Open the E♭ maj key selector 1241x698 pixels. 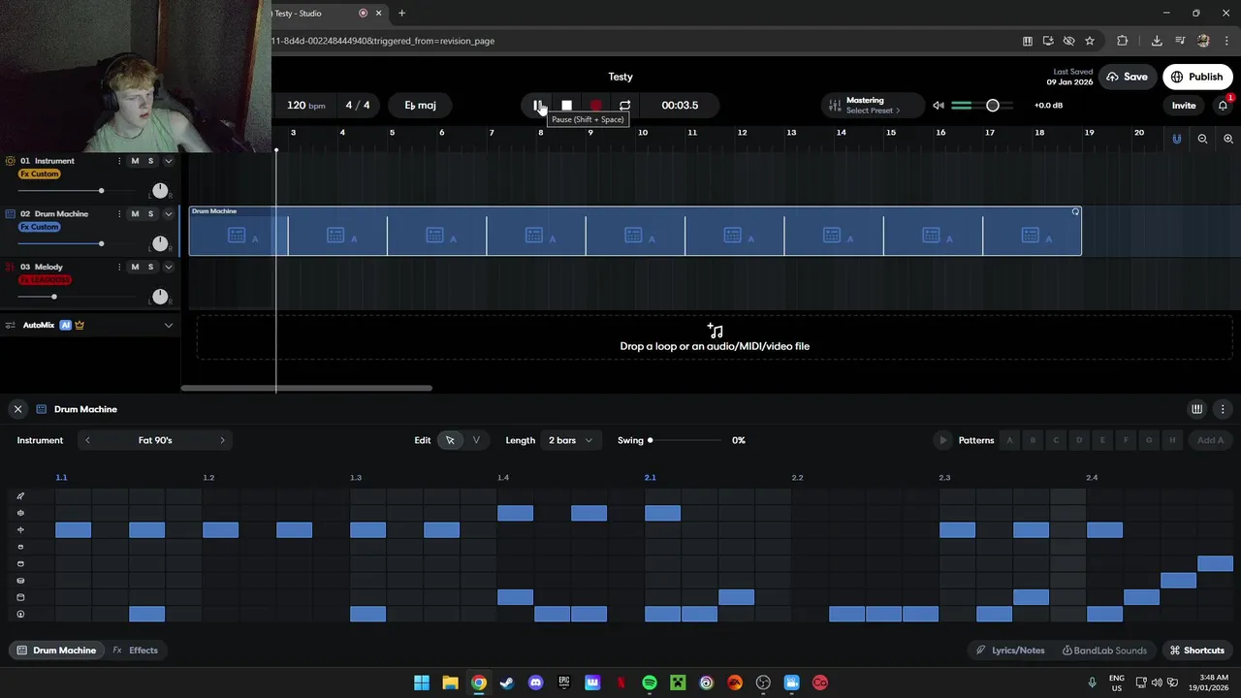coord(420,105)
